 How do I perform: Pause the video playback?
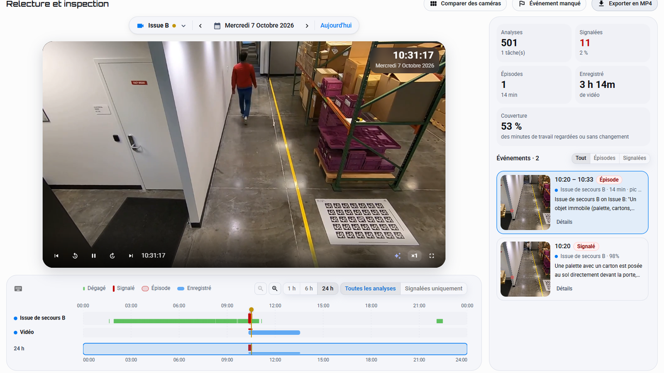coord(94,256)
